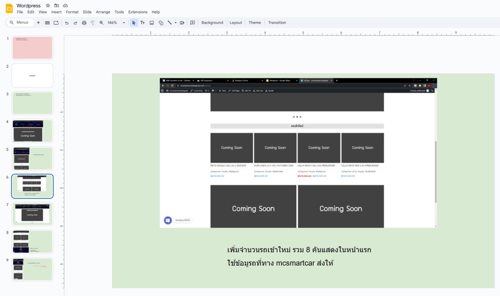This screenshot has height=296, width=500.
Task: Star the Wordpress presentation
Action: coord(48,5)
